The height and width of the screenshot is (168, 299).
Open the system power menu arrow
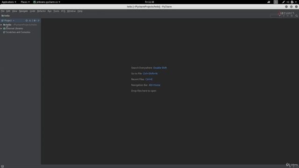point(296,2)
